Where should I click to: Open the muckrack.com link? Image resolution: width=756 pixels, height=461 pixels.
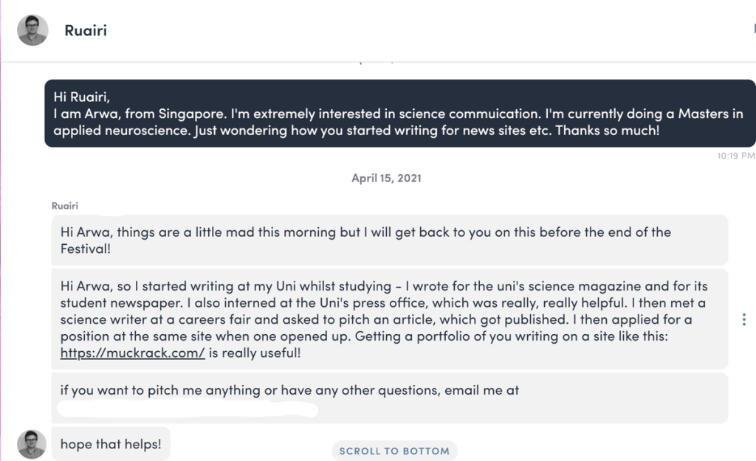[132, 353]
